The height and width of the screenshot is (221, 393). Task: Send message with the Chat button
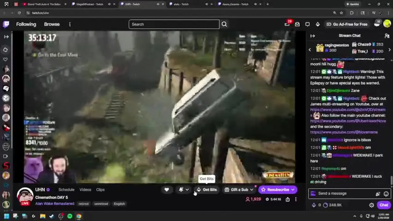384,205
